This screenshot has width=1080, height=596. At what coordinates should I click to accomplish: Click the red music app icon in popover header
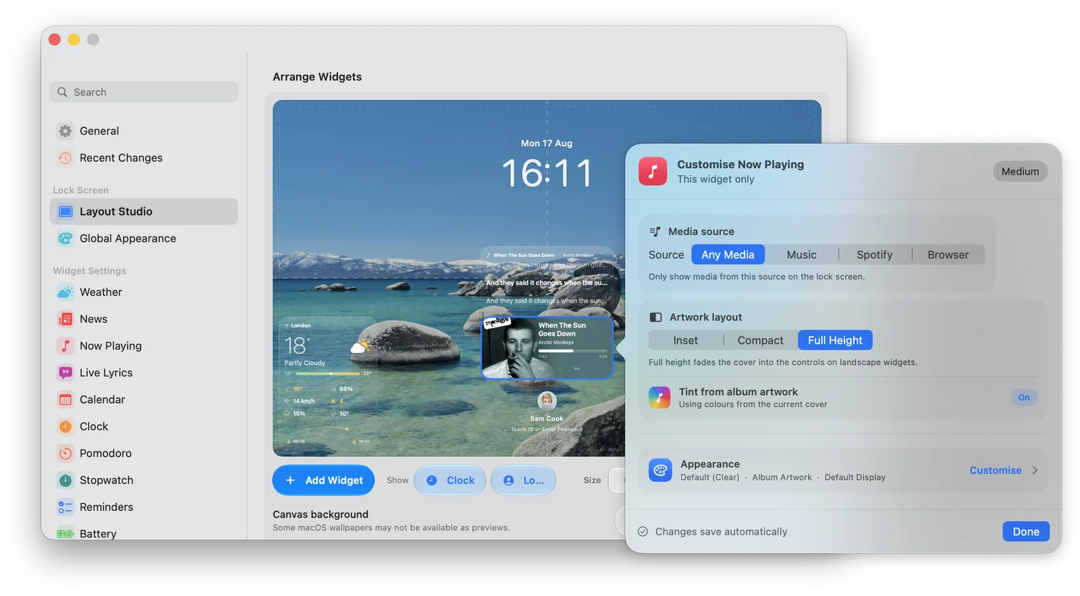(653, 171)
